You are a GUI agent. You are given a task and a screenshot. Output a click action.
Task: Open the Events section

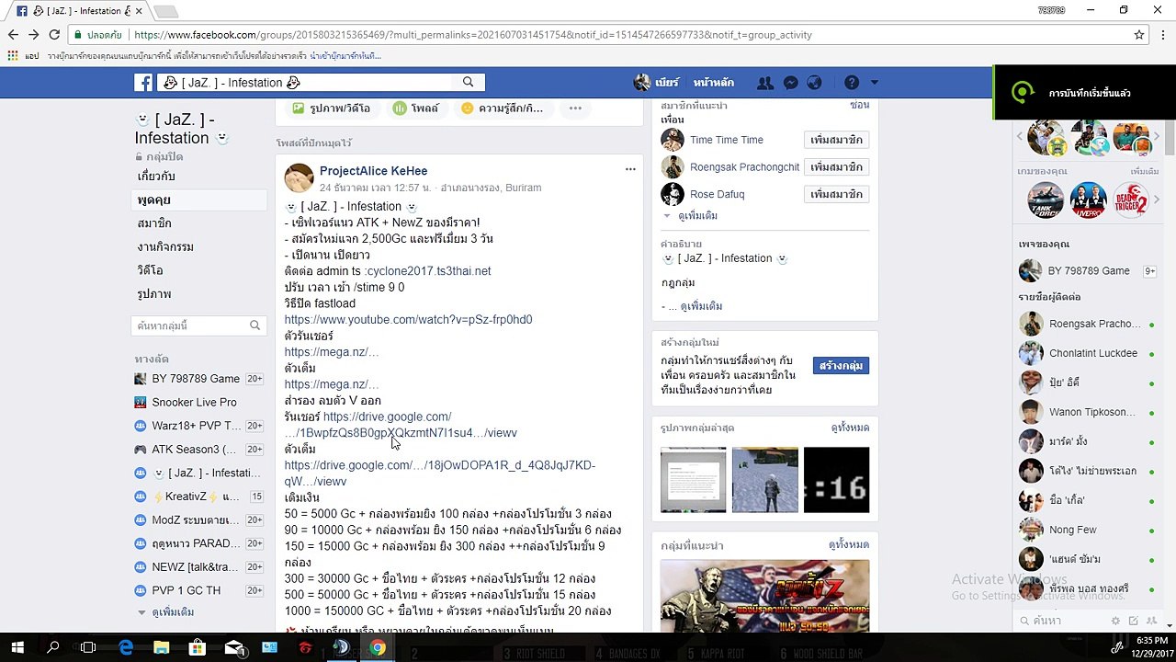pyautogui.click(x=165, y=246)
